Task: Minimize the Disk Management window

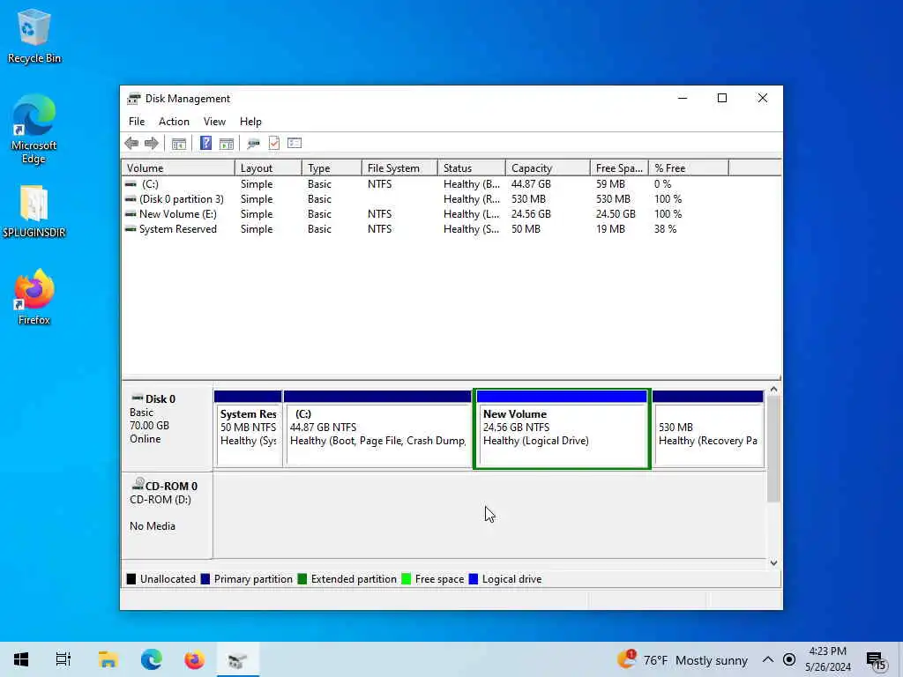Action: pyautogui.click(x=683, y=99)
